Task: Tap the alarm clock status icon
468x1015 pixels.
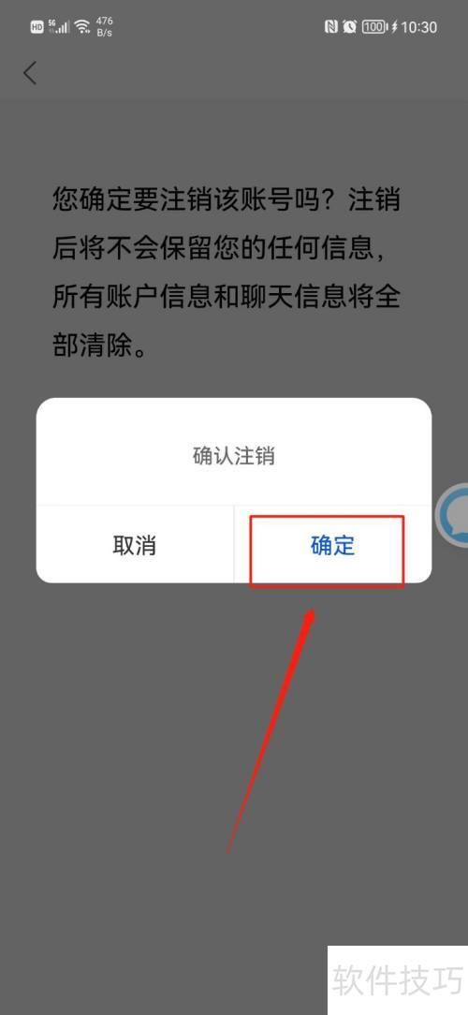Action: tap(350, 27)
